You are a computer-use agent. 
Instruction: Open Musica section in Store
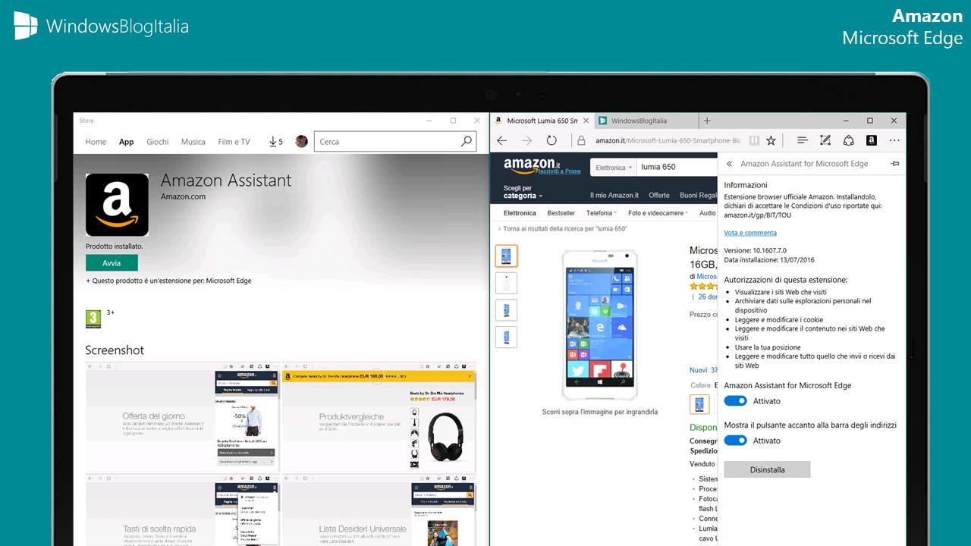pos(193,142)
